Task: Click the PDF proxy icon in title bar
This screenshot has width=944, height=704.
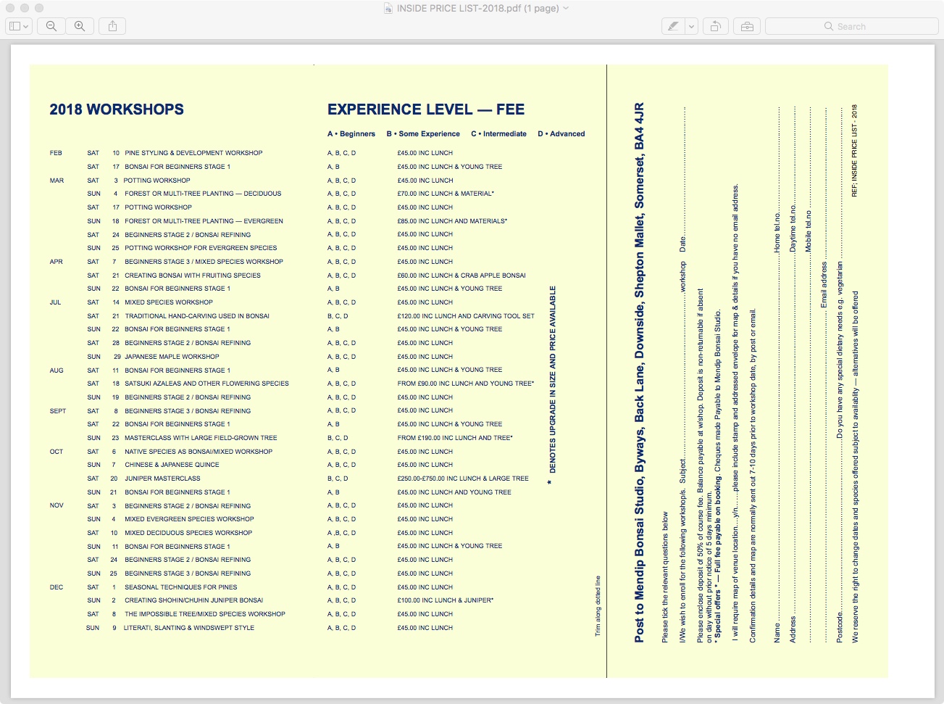Action: point(388,8)
